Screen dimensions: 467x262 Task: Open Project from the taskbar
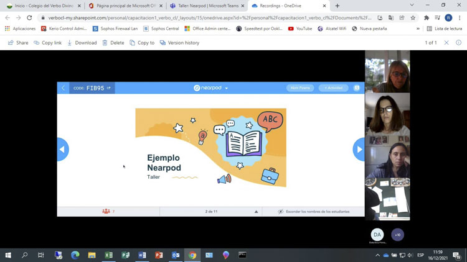[x=125, y=255]
